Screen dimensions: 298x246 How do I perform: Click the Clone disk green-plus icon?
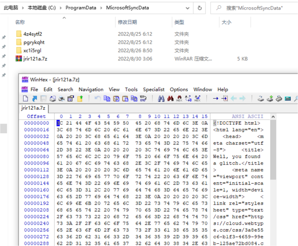pyautogui.click(x=270, y=98)
